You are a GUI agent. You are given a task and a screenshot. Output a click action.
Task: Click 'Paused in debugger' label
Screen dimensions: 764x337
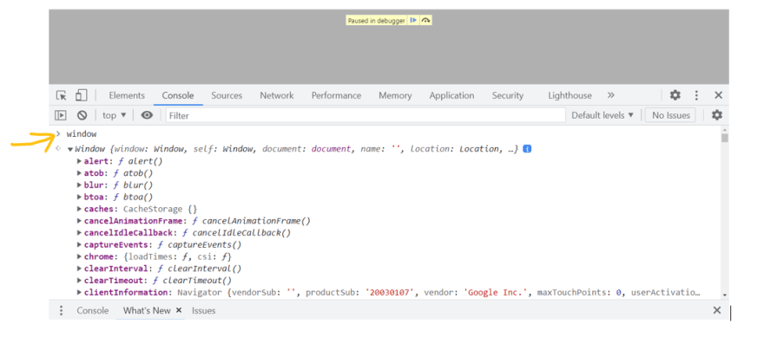tap(376, 21)
